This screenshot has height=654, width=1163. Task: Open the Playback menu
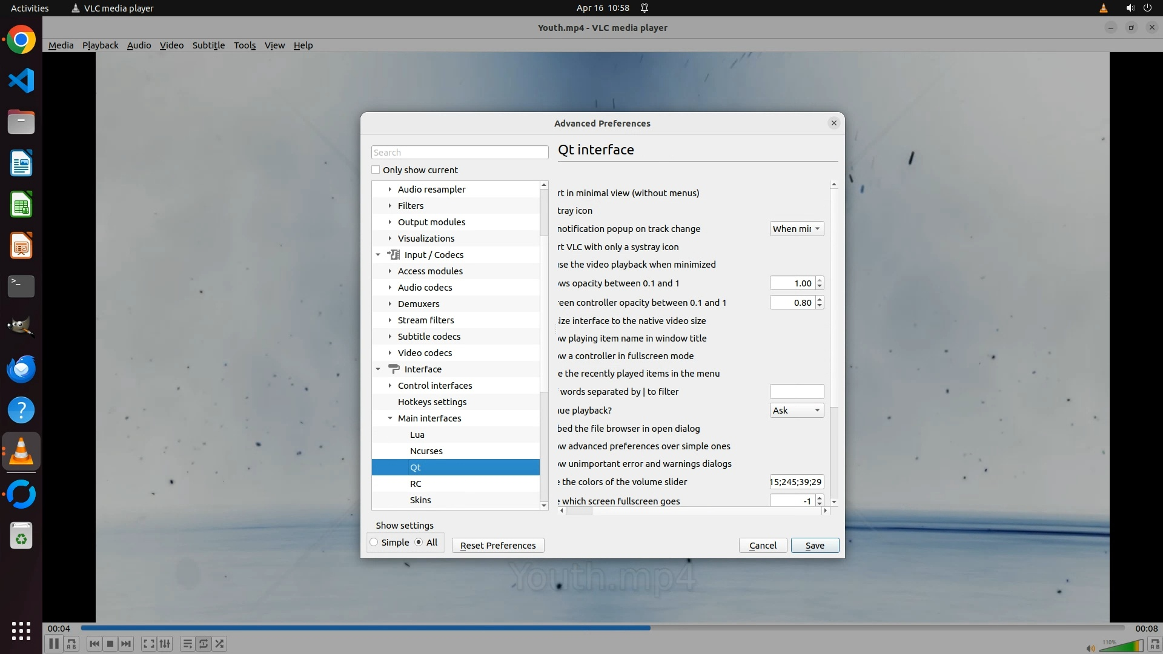point(101,45)
